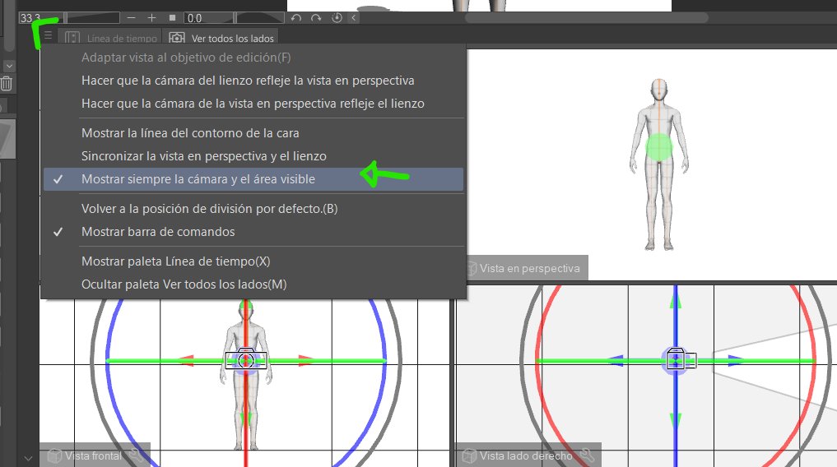Click green down arrow in right side view
This screenshot has width=837, height=467.
pos(675,421)
